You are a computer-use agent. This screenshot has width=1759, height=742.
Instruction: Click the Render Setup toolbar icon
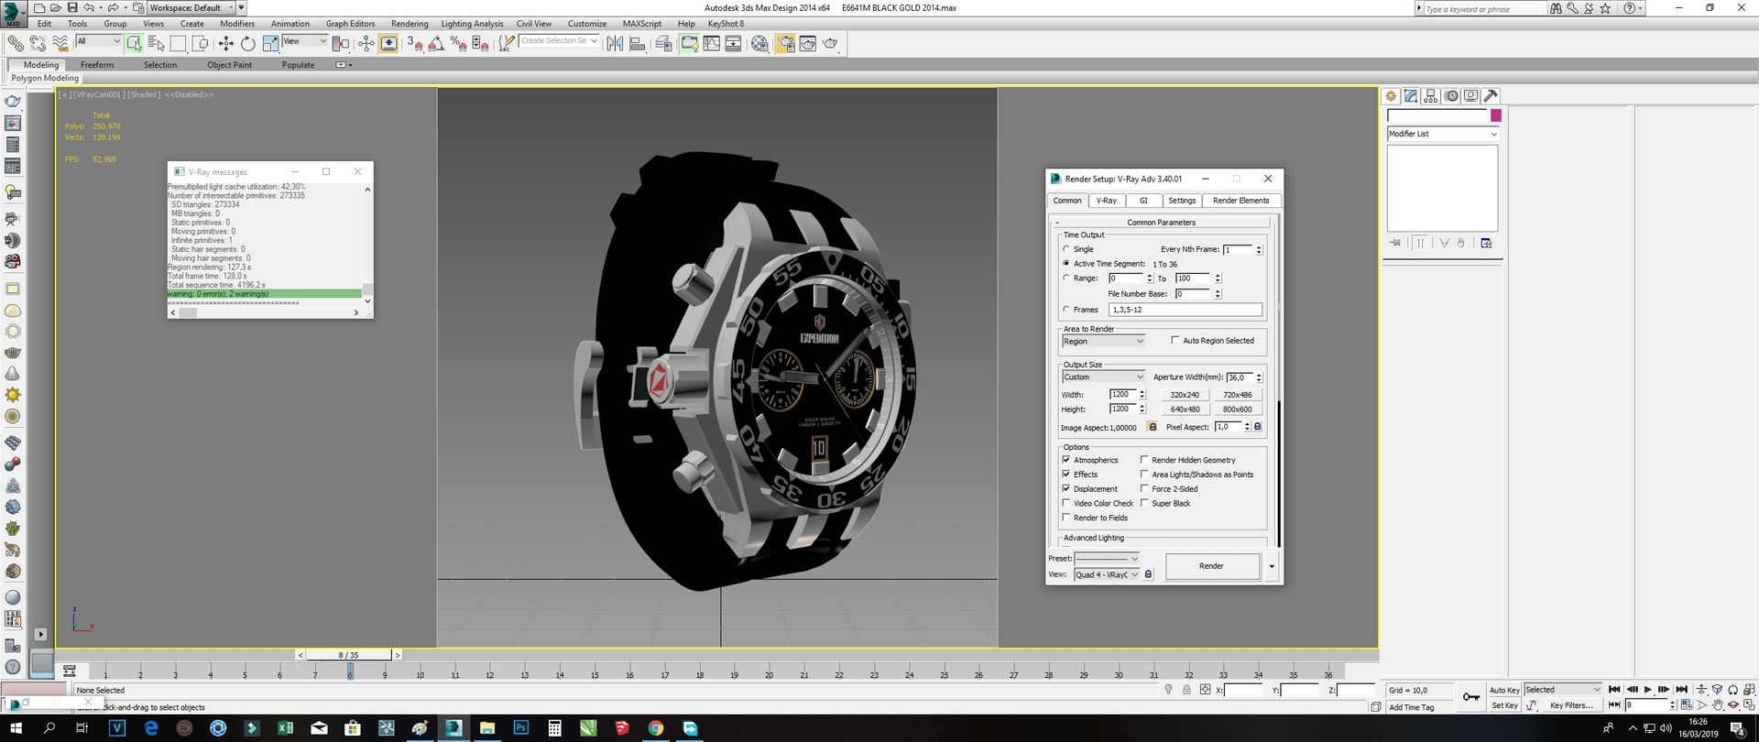(x=785, y=43)
